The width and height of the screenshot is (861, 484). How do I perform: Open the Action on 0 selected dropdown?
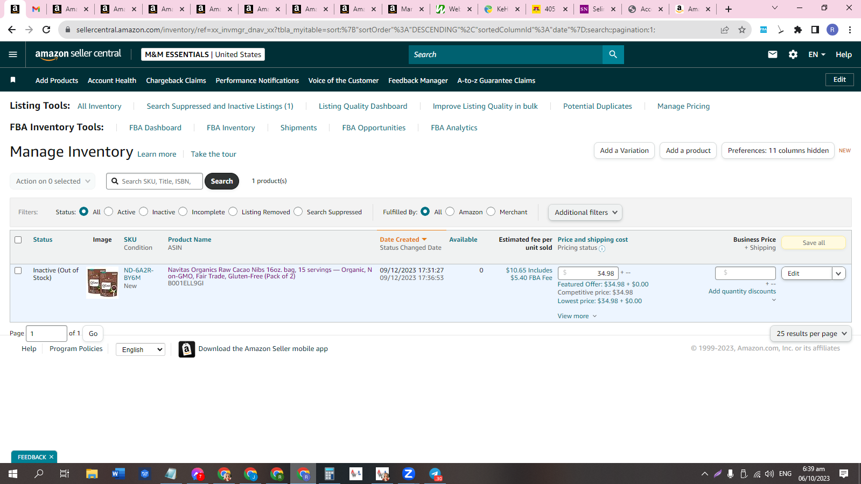pyautogui.click(x=53, y=181)
